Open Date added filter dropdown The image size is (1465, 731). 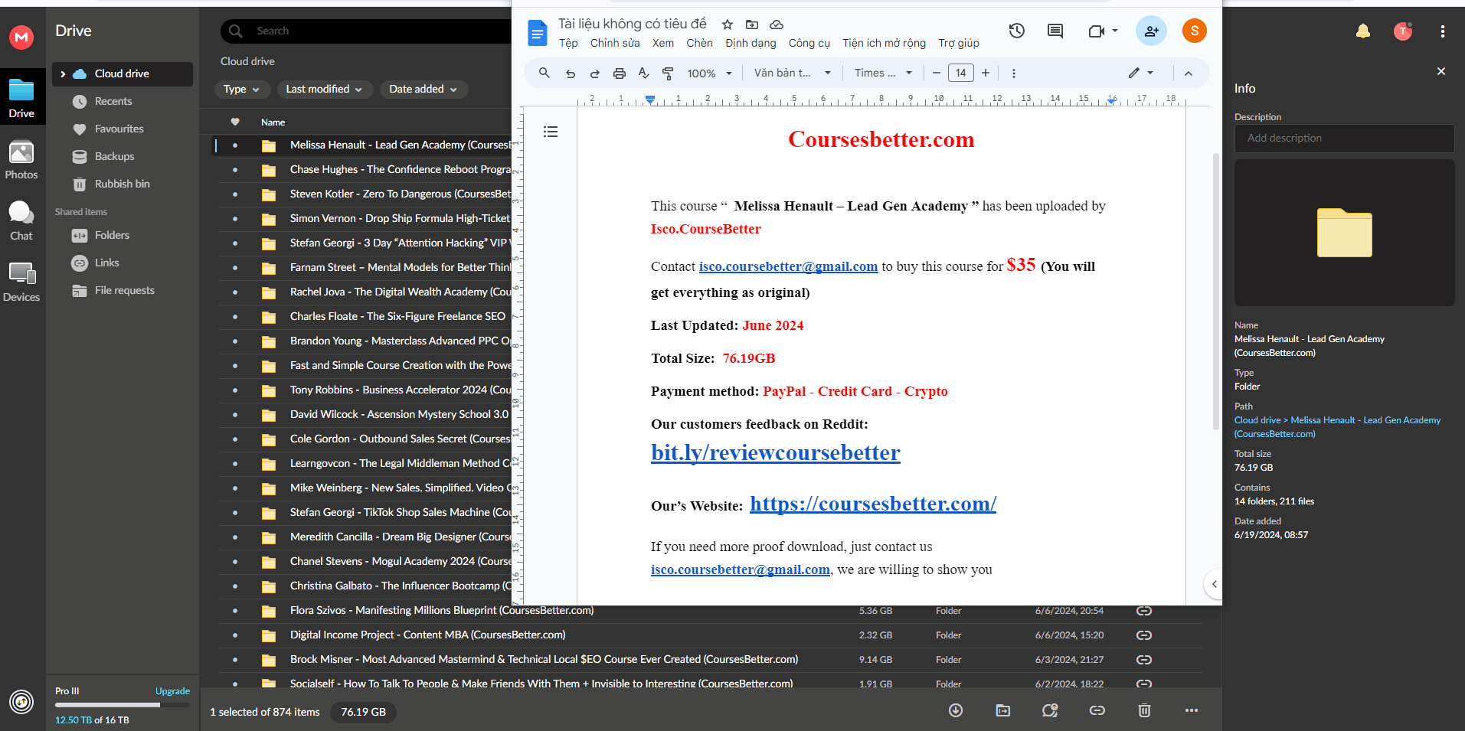(424, 90)
